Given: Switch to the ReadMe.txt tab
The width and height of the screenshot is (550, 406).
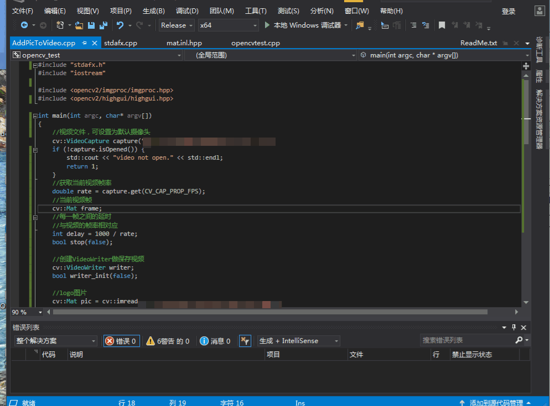Looking at the screenshot, I should coord(479,43).
